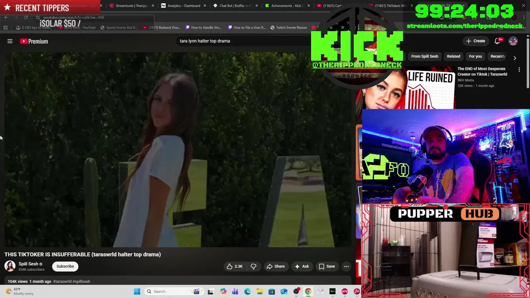The width and height of the screenshot is (530, 298).
Task: Close the Streamloots tab
Action: pyautogui.click(x=153, y=6)
